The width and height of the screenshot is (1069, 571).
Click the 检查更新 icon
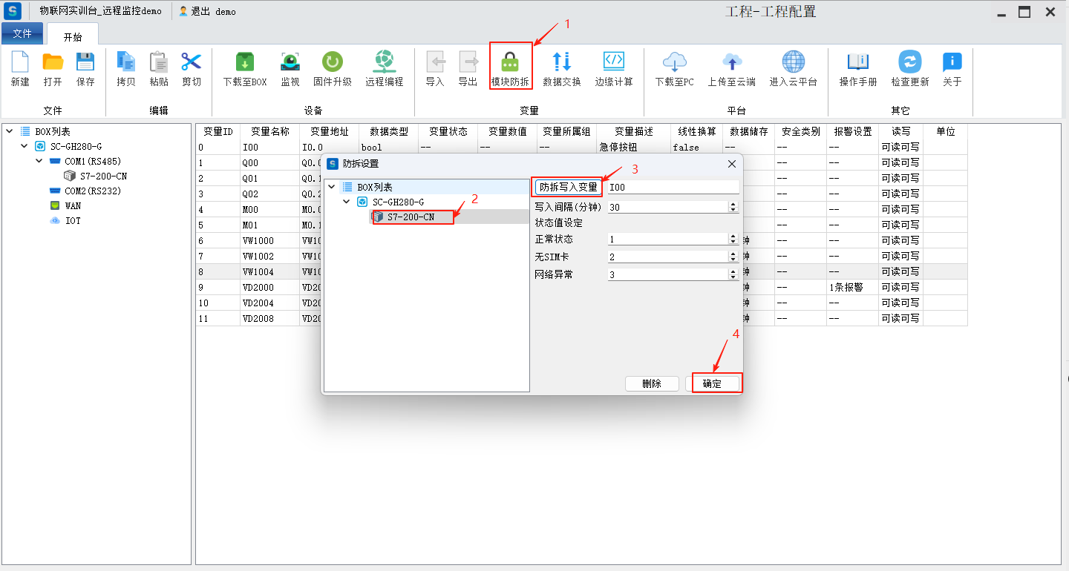[909, 62]
